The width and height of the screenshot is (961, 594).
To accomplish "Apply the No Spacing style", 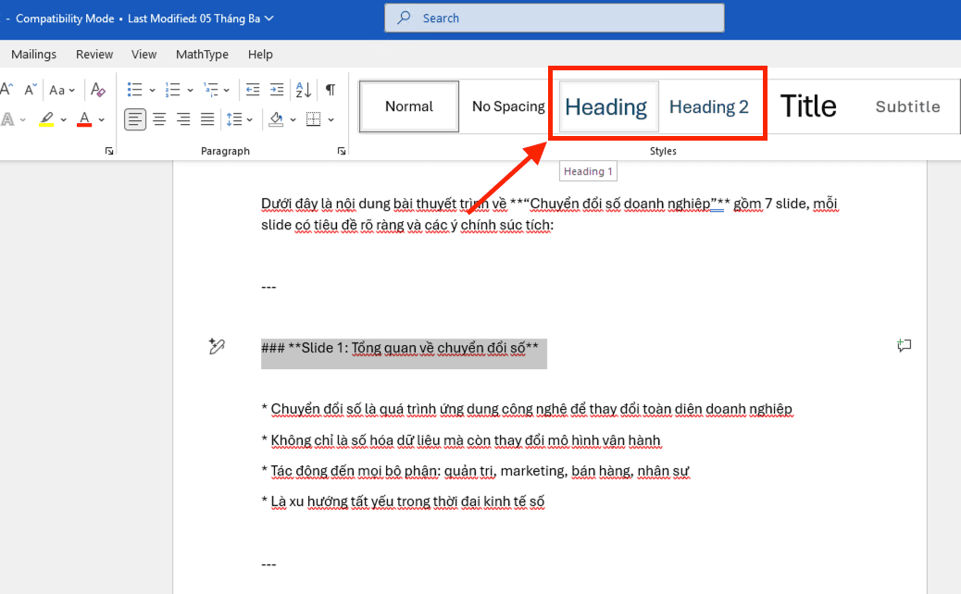I will pos(508,106).
